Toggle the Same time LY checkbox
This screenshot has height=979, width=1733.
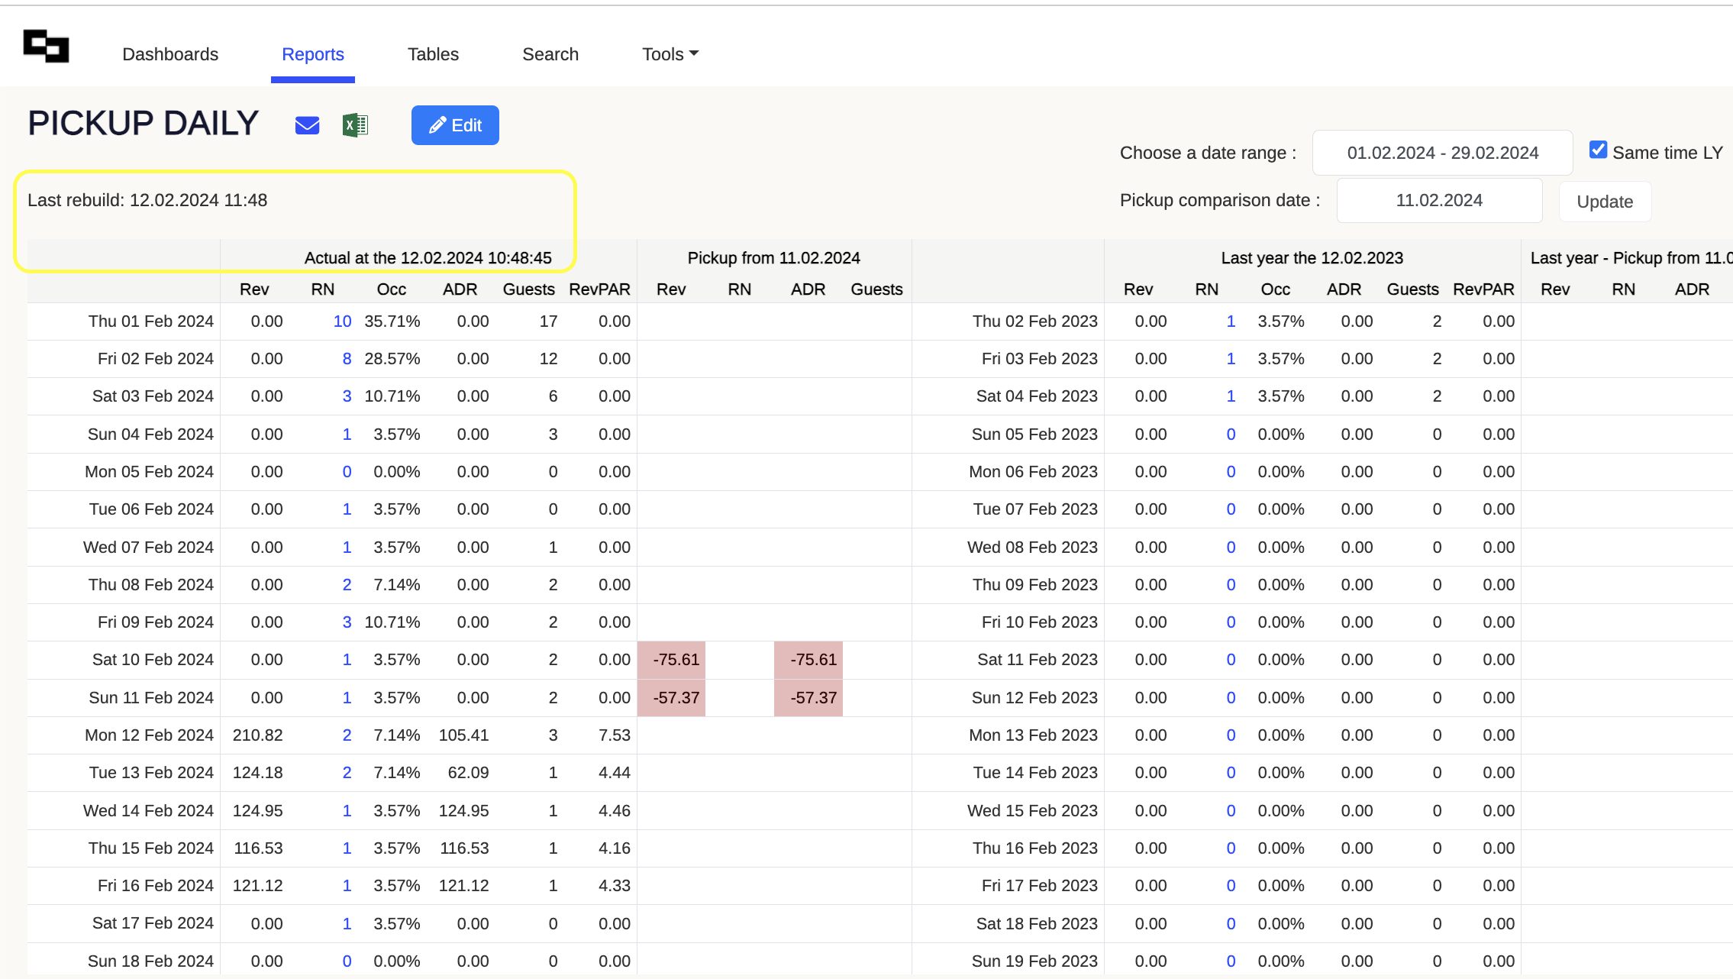1598,150
